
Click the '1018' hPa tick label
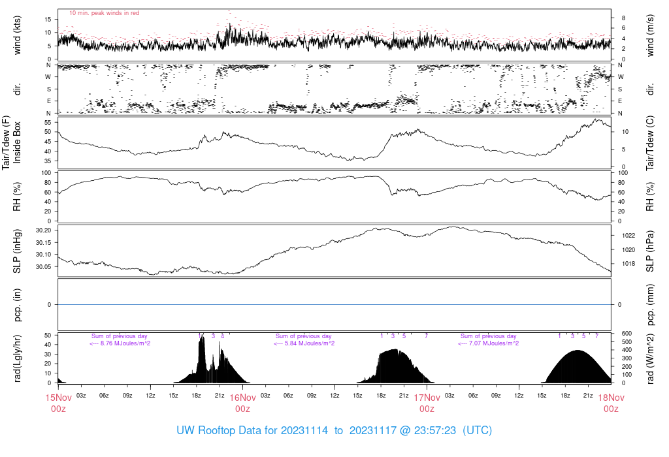click(628, 264)
